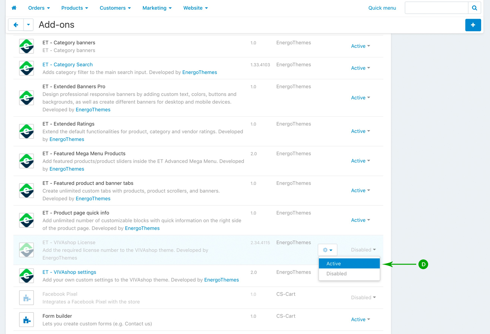The width and height of the screenshot is (490, 334).
Task: Open status dropdown for Featured Mega Menu Products
Action: pos(360,161)
